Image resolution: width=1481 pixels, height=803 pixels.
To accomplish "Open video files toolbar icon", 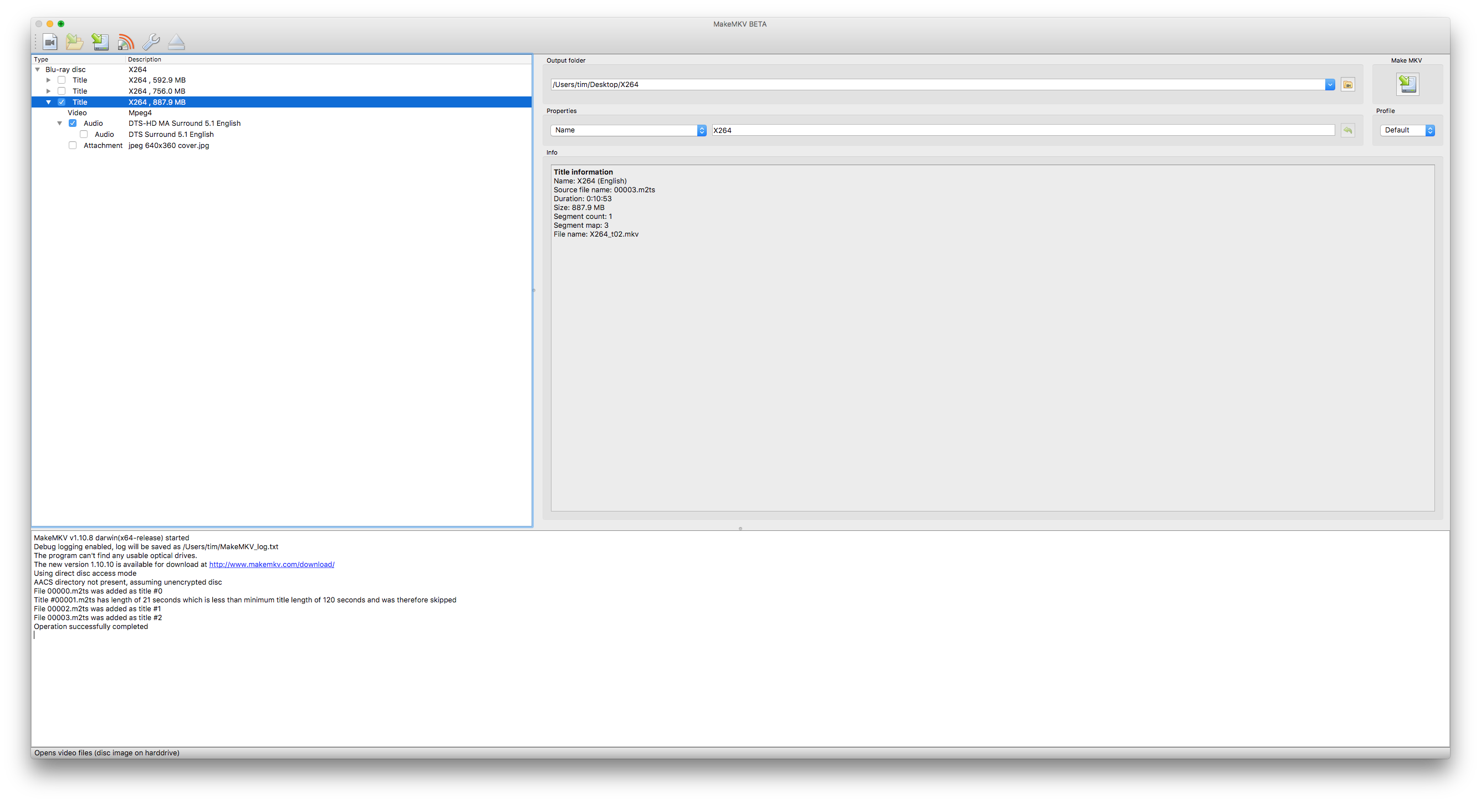I will pyautogui.click(x=50, y=42).
